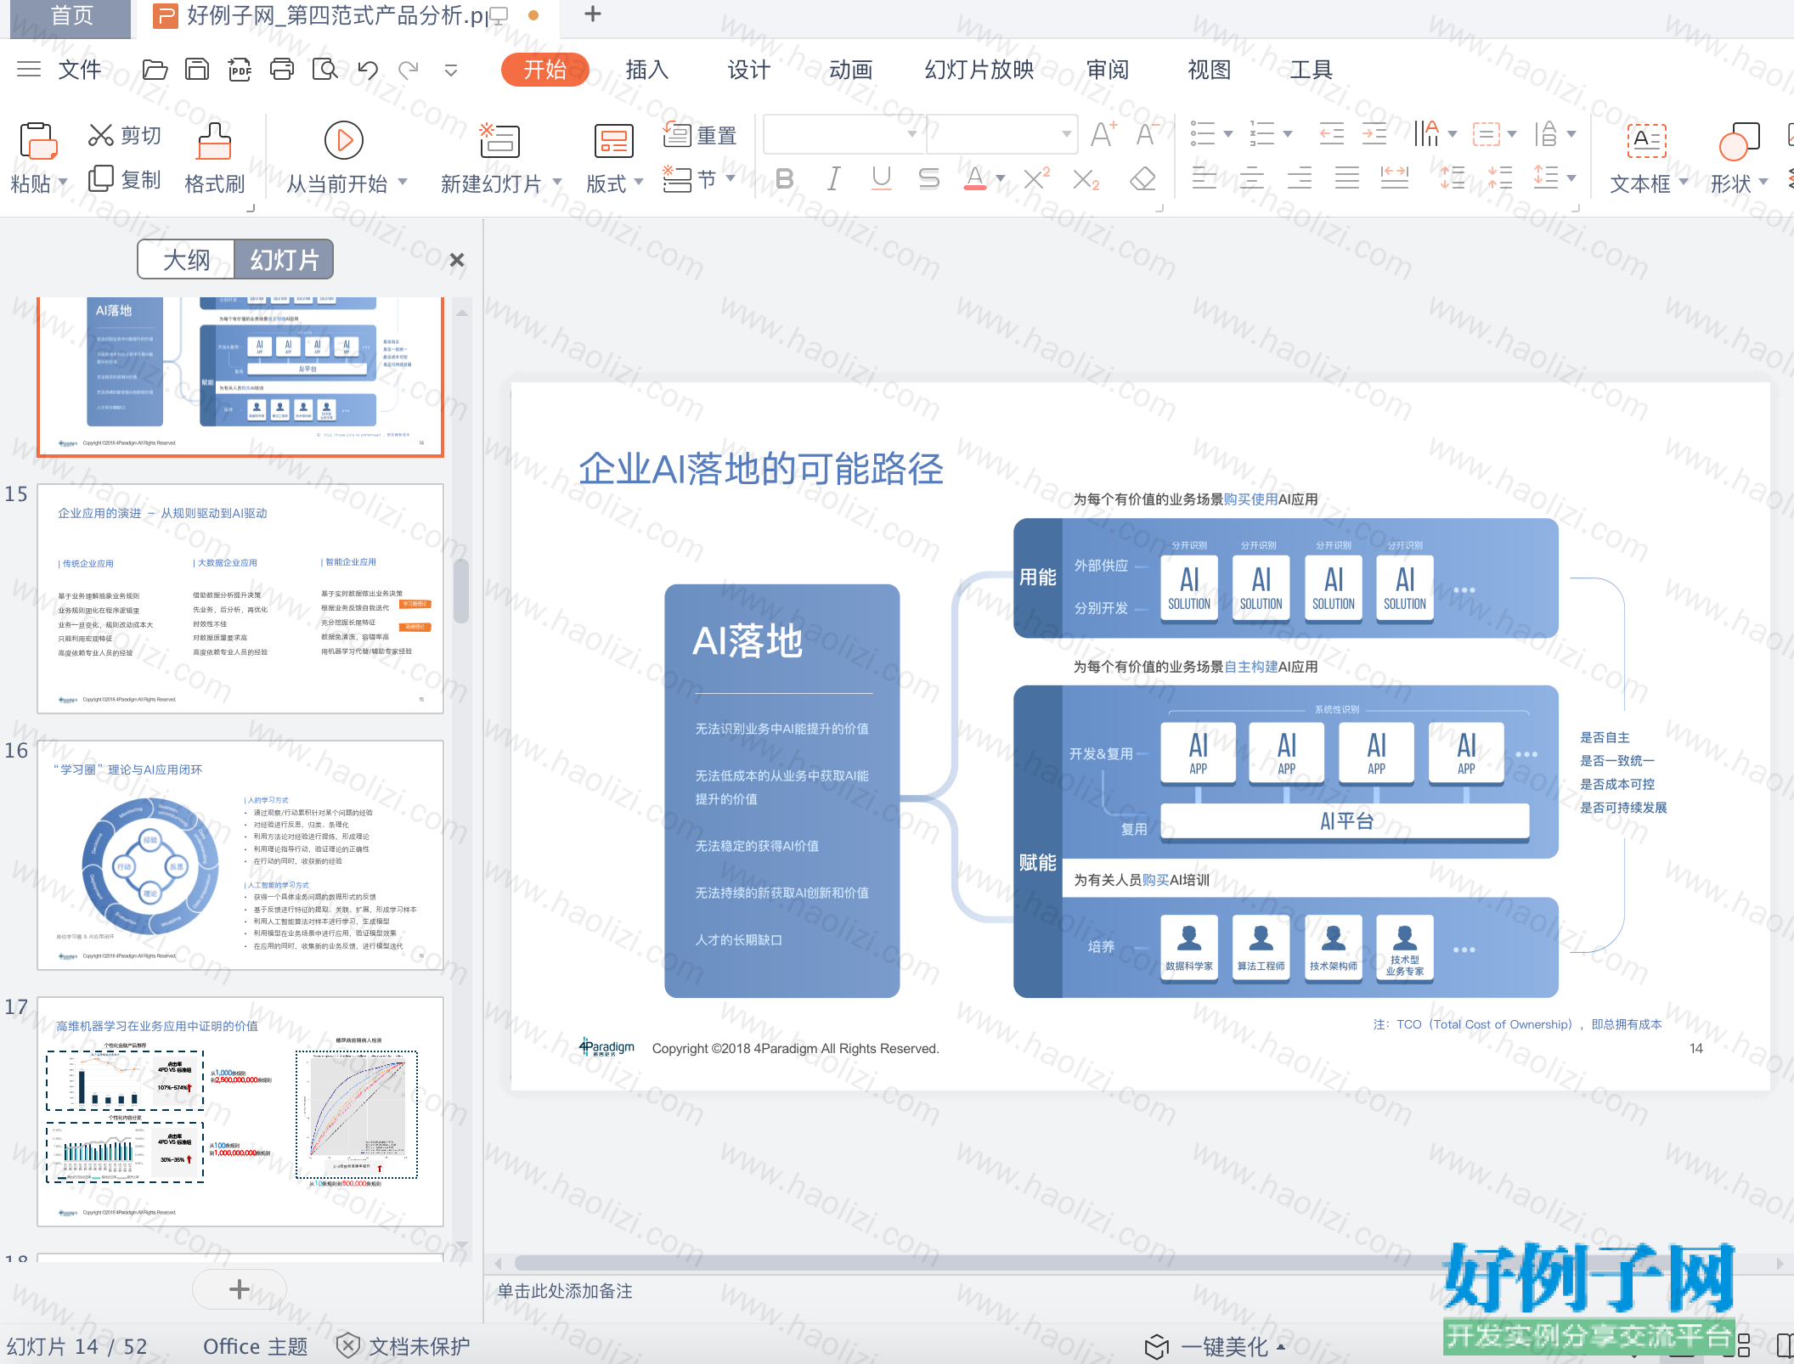Click the 文档未保护 shield icon

coord(347,1345)
